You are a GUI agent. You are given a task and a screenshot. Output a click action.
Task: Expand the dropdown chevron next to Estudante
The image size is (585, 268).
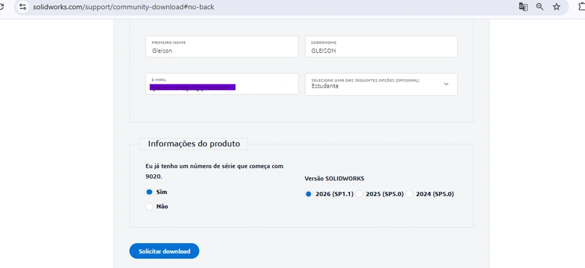coord(446,84)
